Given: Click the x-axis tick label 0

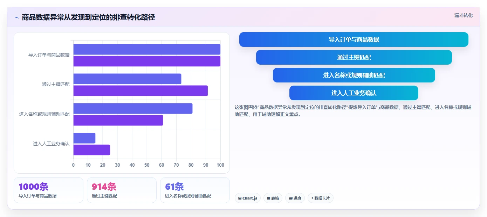Looking at the screenshot, I should pyautogui.click(x=73, y=165).
